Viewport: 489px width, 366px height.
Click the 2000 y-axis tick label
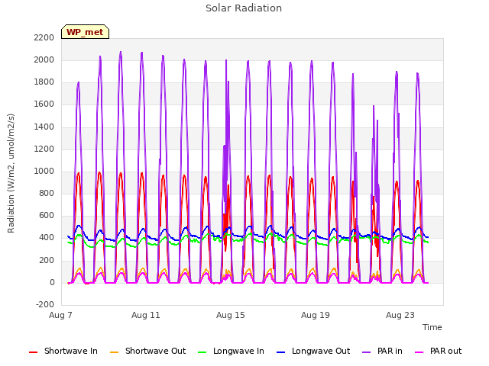click(44, 59)
